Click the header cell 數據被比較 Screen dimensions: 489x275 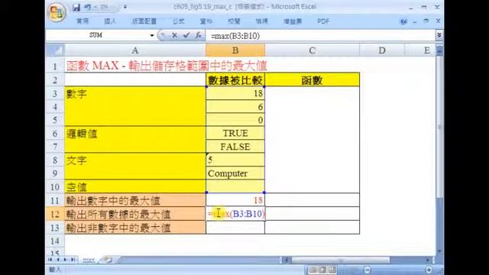[x=235, y=79]
